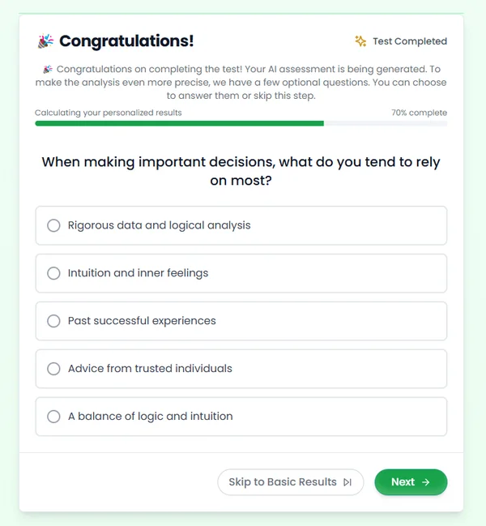The image size is (486, 526).
Task: Click the Congratulations! heading text
Action: (x=126, y=41)
